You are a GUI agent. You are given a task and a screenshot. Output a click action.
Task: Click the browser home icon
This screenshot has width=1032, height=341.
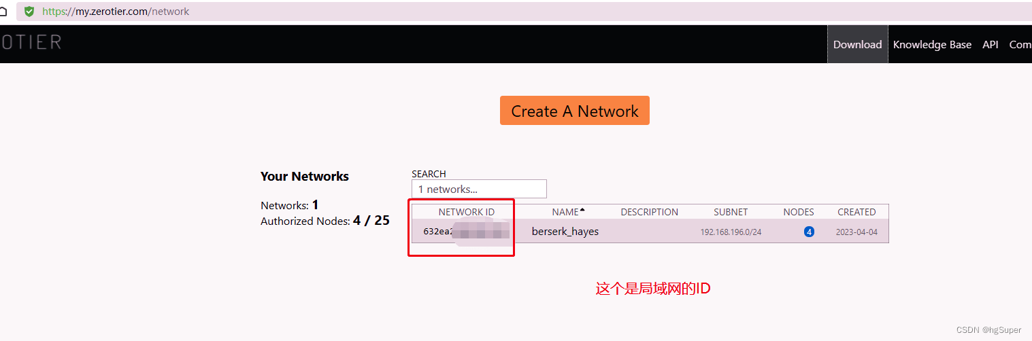tap(3, 11)
